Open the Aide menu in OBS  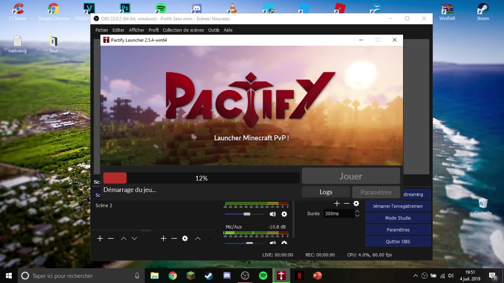click(228, 30)
